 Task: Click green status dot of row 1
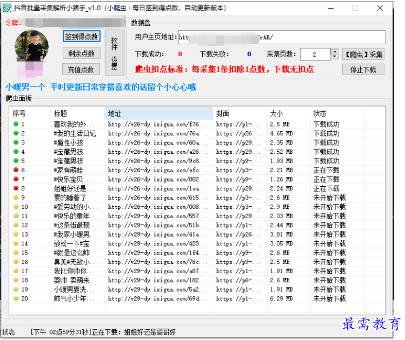click(x=16, y=124)
